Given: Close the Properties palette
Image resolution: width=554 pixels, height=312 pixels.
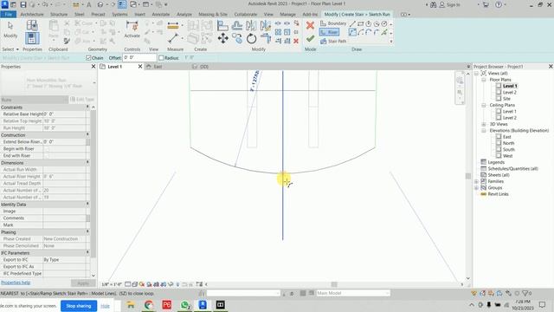Looking at the screenshot, I should point(93,67).
